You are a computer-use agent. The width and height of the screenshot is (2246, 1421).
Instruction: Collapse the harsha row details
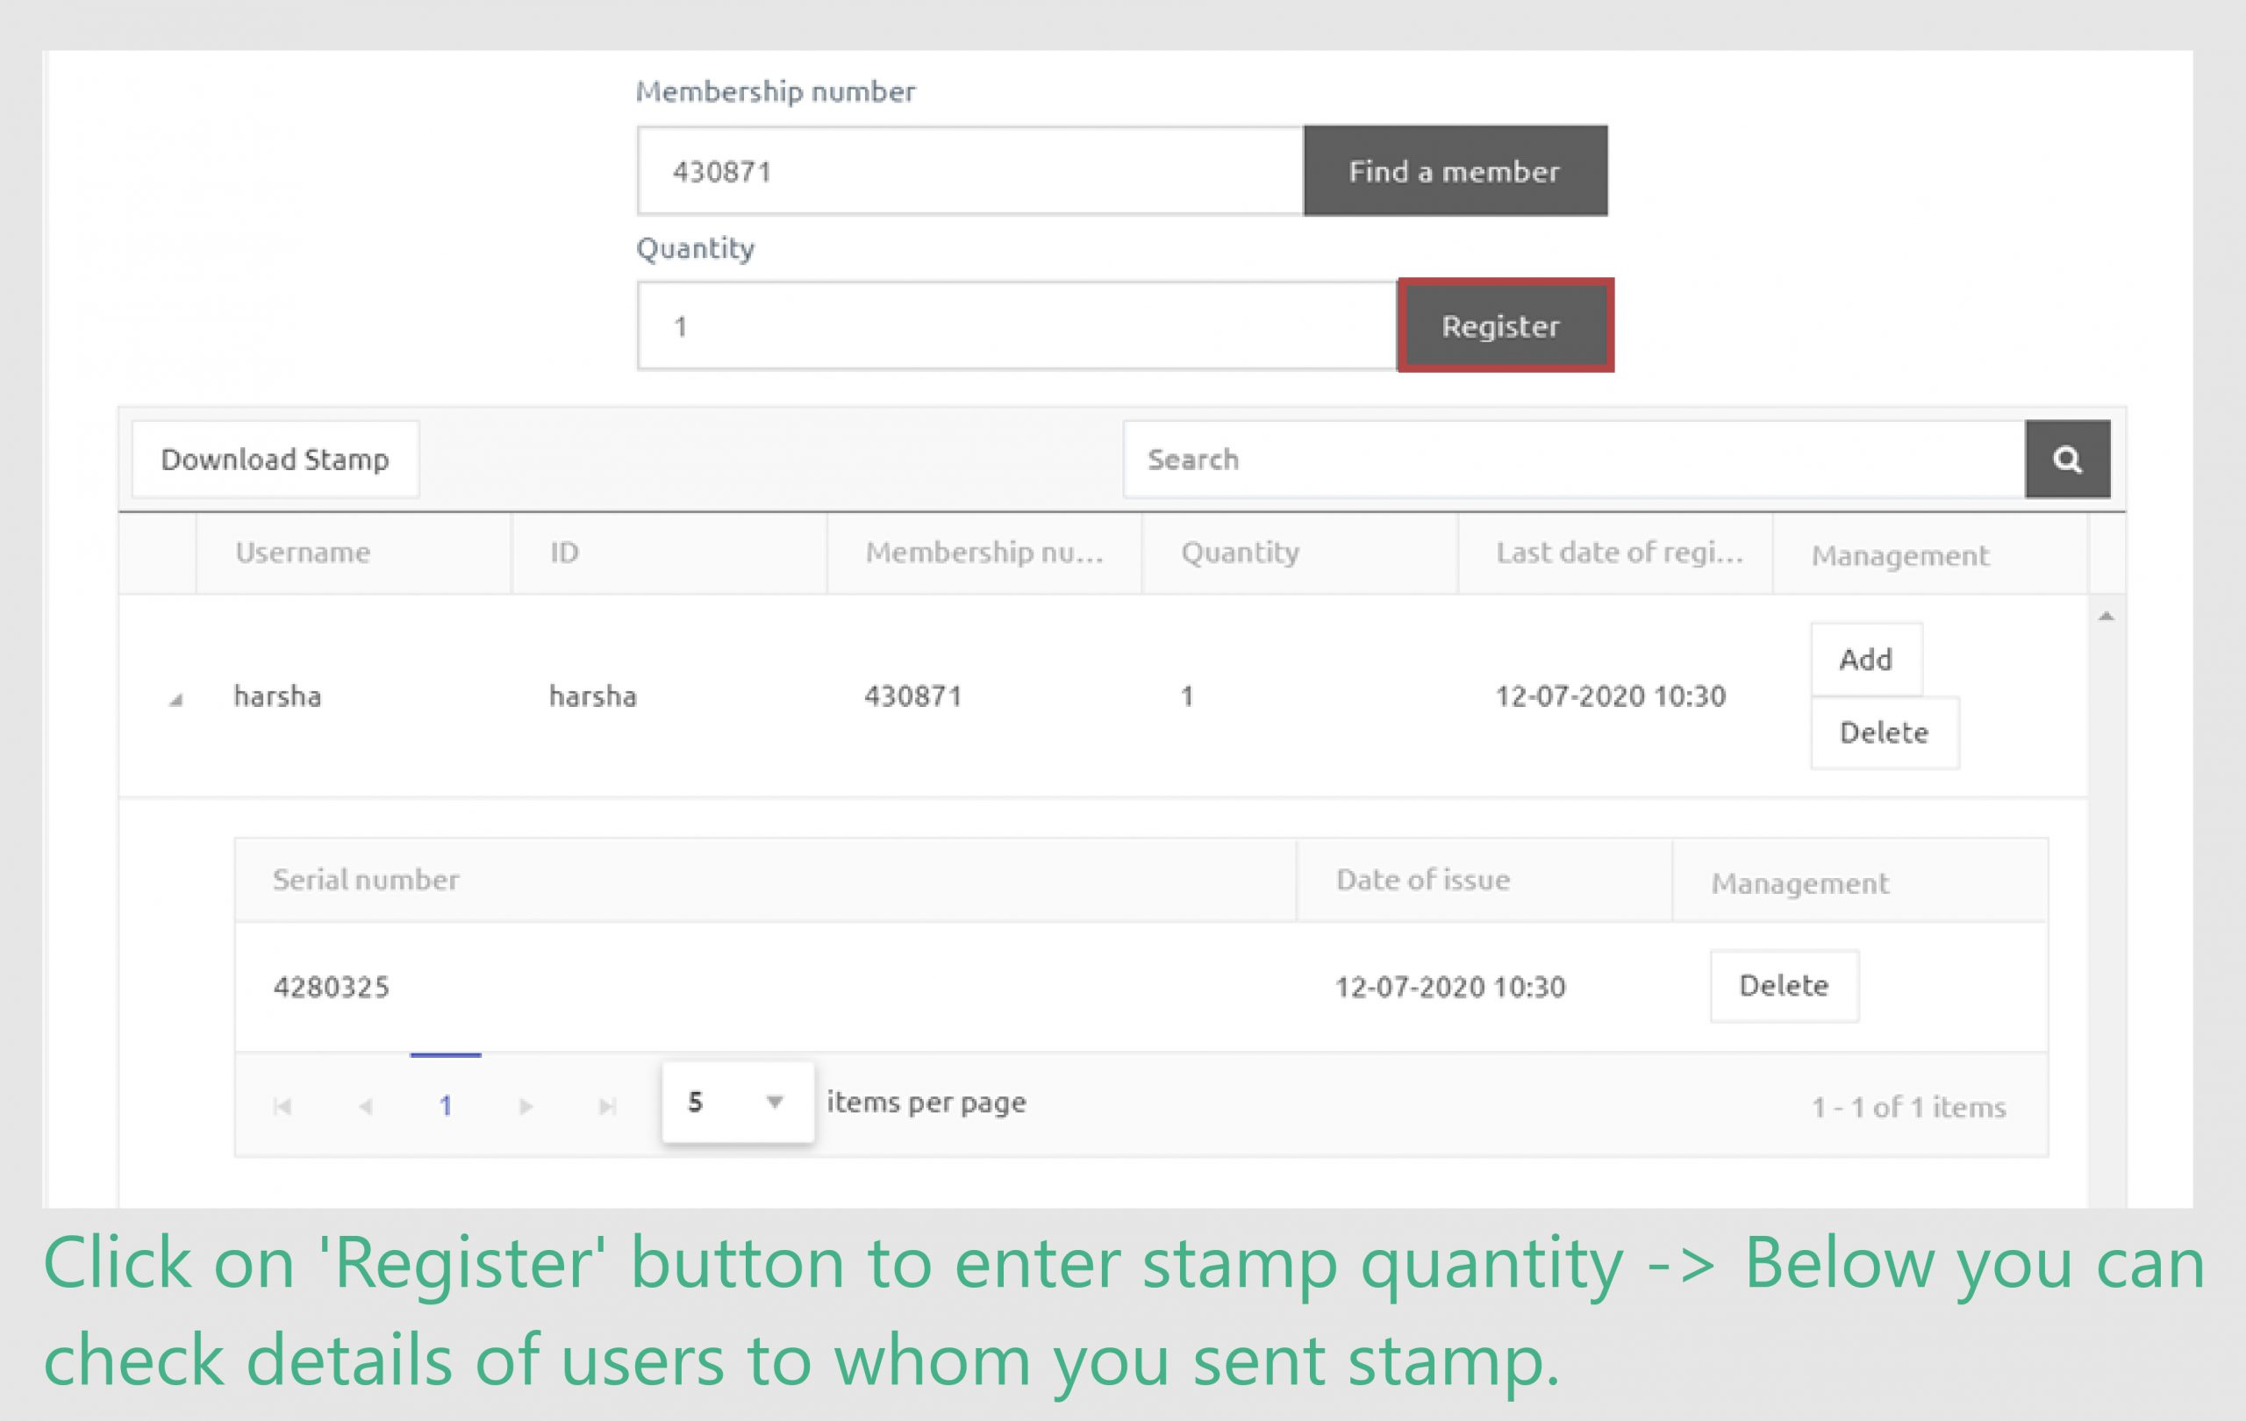pyautogui.click(x=175, y=699)
